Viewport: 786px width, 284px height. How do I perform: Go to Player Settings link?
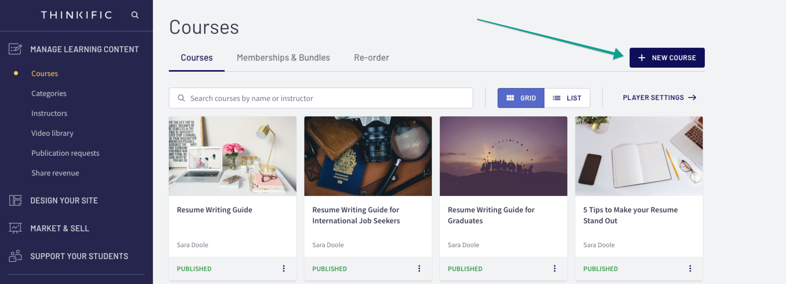coord(659,97)
